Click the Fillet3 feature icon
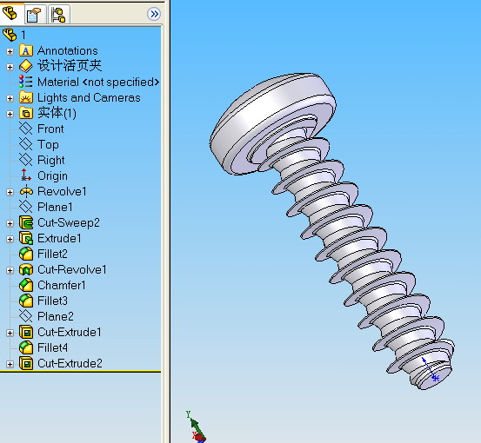Image resolution: width=481 pixels, height=443 pixels. point(26,301)
